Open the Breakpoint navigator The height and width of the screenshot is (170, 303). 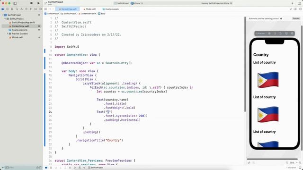[x=36, y=9]
